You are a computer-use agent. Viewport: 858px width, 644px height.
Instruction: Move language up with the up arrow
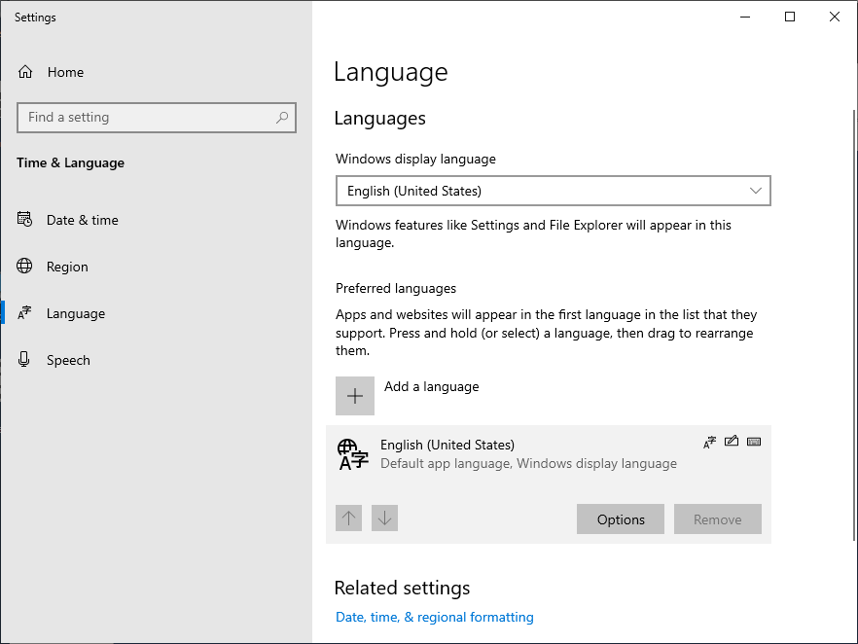(x=348, y=519)
